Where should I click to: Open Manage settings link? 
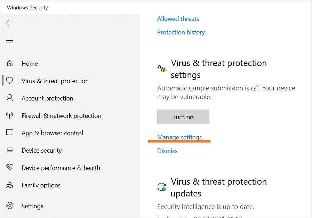click(x=179, y=137)
